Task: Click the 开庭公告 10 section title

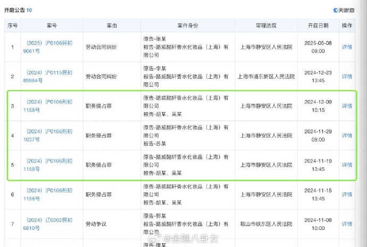Action: pos(18,10)
